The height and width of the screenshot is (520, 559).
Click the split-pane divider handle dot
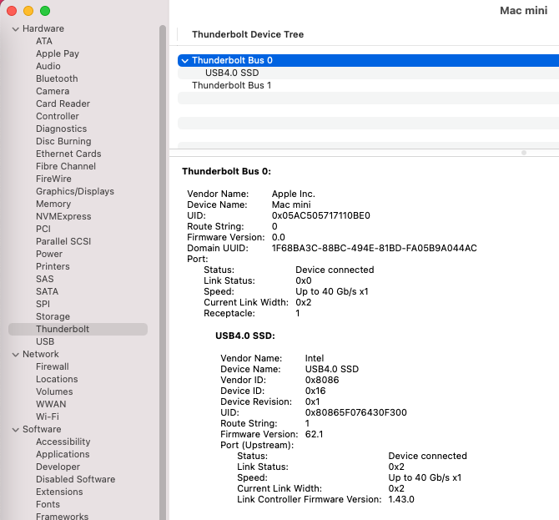(x=524, y=153)
